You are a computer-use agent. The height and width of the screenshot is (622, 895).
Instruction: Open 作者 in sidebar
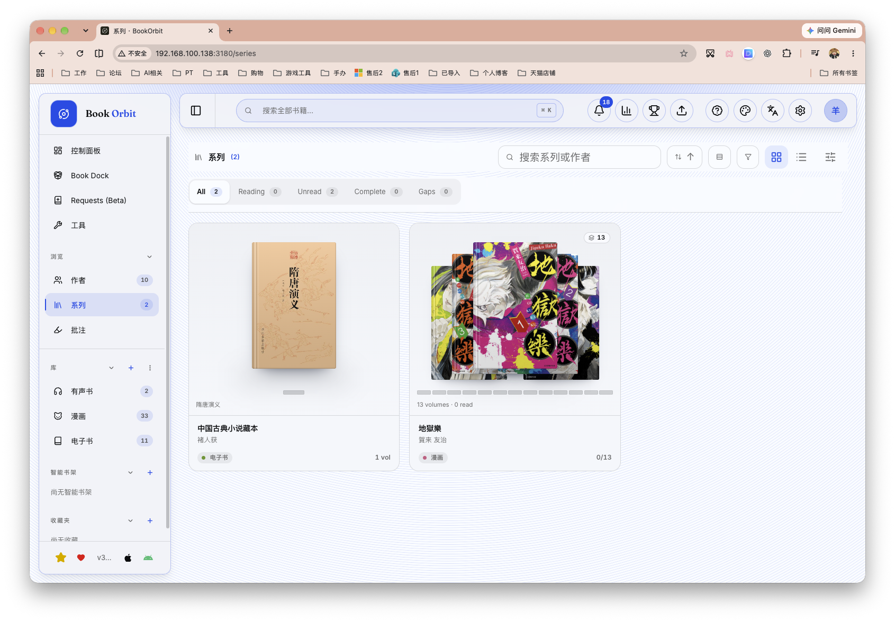pyautogui.click(x=102, y=280)
